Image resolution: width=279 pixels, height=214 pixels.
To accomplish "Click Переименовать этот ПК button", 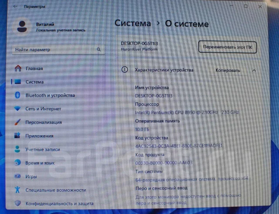I will pyautogui.click(x=228, y=47).
